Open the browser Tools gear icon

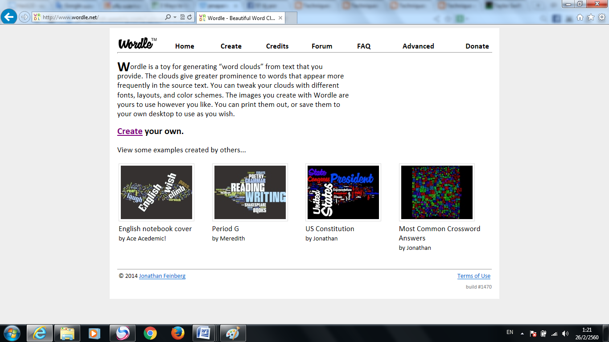[x=602, y=17]
